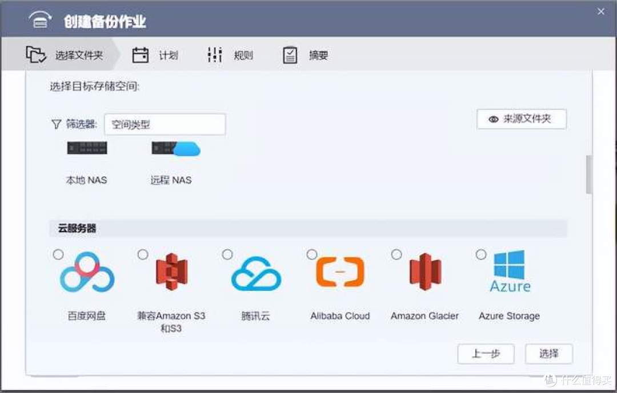Click the Azure Storage label

click(510, 316)
